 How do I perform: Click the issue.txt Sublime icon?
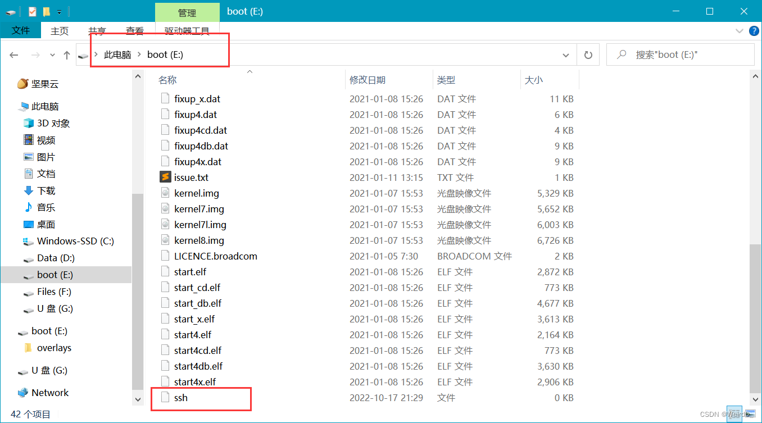coord(165,177)
